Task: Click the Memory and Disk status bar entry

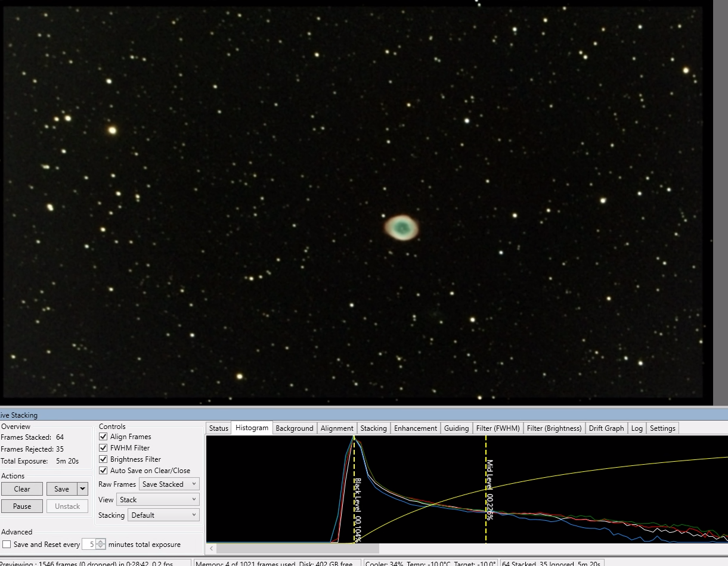Action: pos(278,563)
